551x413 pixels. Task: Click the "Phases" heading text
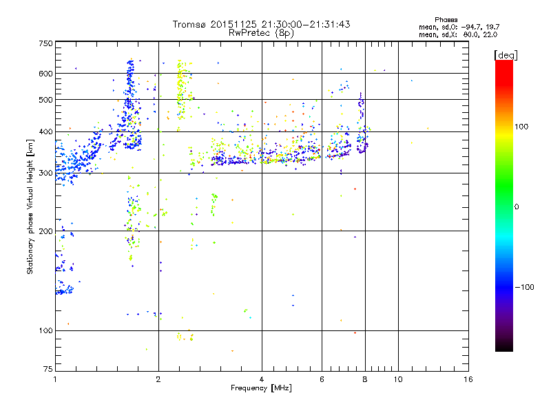click(446, 20)
